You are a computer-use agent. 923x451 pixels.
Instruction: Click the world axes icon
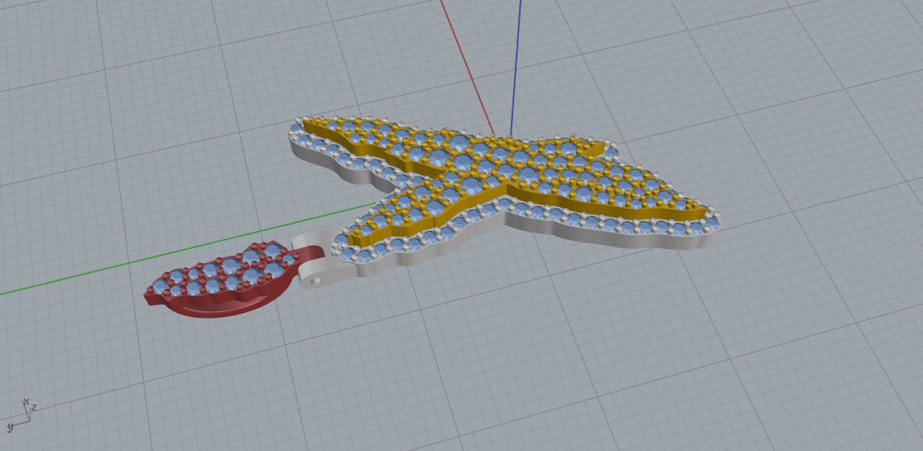click(22, 414)
